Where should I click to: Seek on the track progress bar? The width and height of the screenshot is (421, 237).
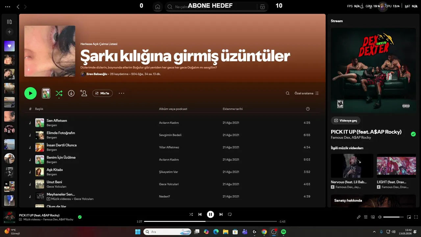[210, 222]
